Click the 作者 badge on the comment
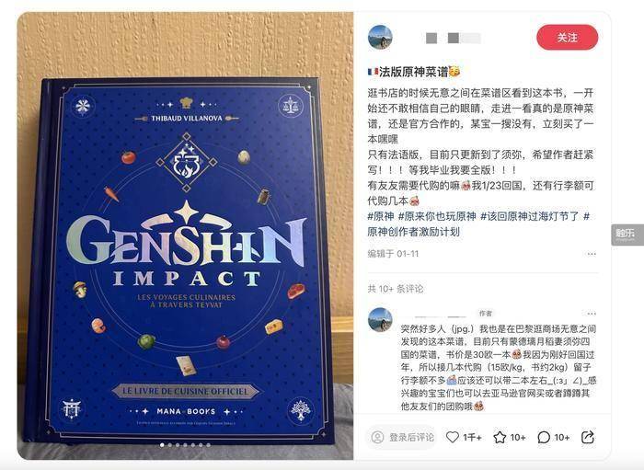 click(x=486, y=314)
